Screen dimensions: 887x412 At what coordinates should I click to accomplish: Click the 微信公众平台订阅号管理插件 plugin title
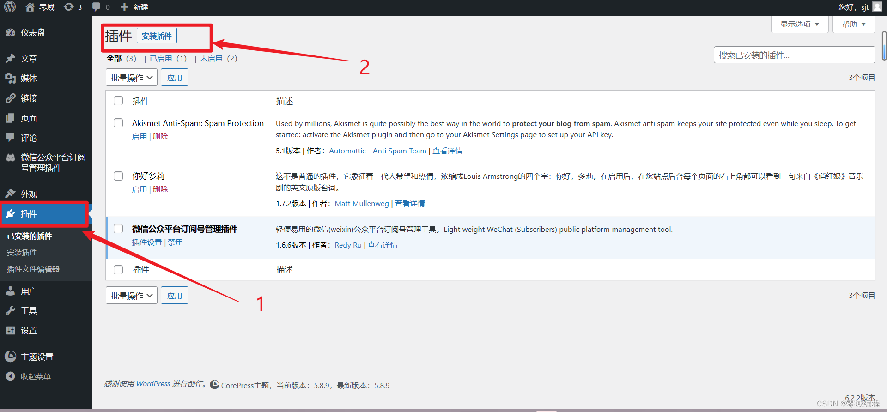[185, 229]
